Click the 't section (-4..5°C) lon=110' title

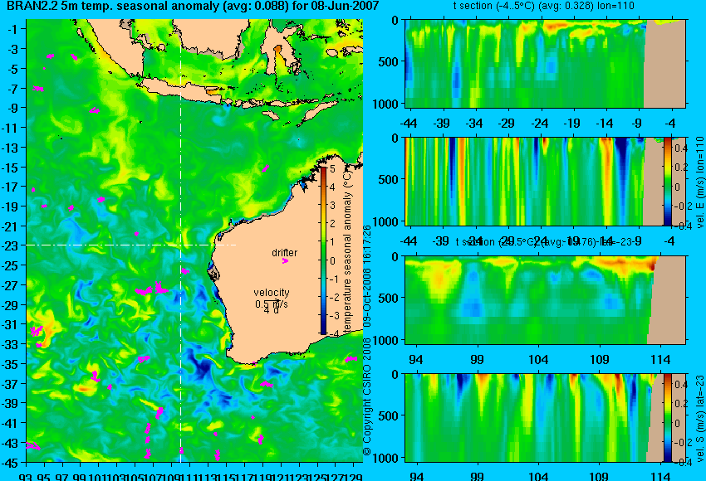543,6
